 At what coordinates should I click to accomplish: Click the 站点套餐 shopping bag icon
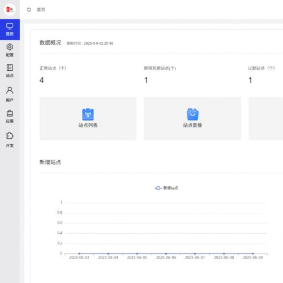(192, 114)
